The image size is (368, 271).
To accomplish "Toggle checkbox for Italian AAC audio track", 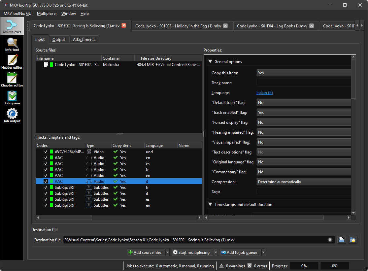I will coord(46,182).
